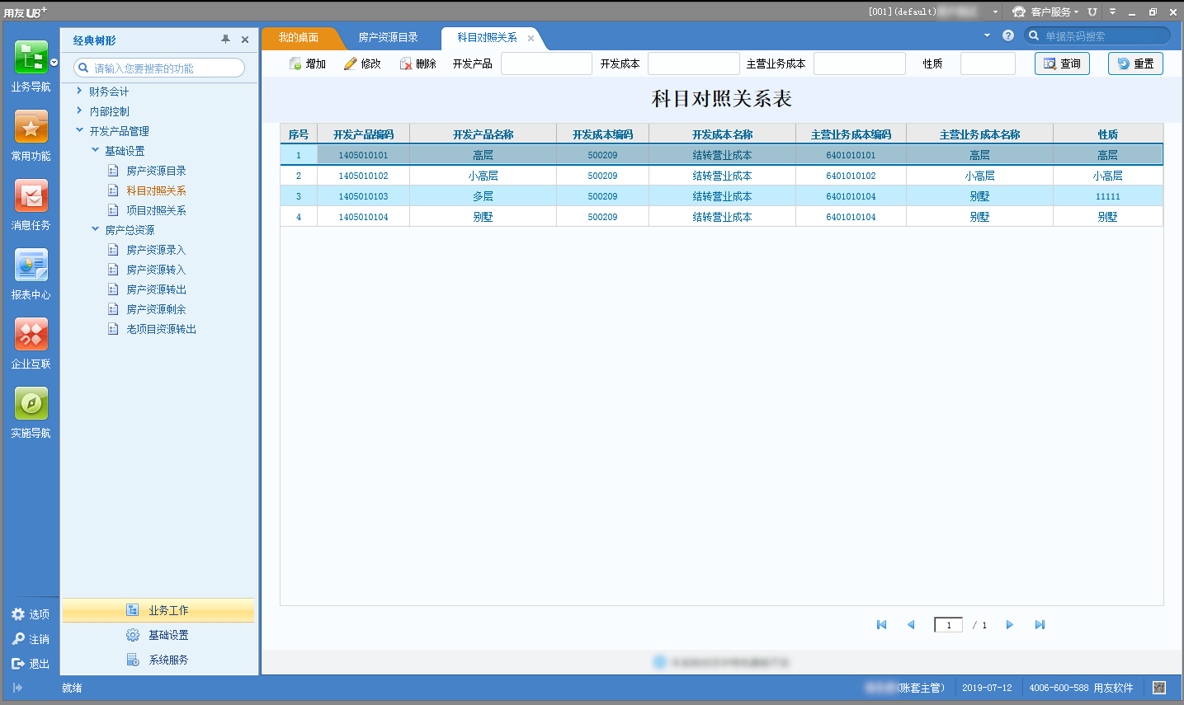Collapse the 房产总资源 tree node
Screen dimensions: 1184x705
click(95, 229)
